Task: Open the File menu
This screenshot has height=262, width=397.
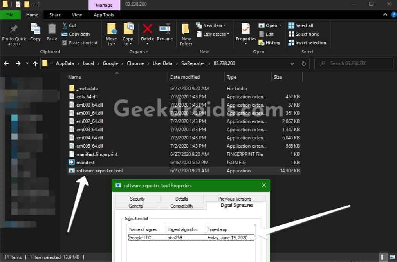Action: [x=10, y=15]
